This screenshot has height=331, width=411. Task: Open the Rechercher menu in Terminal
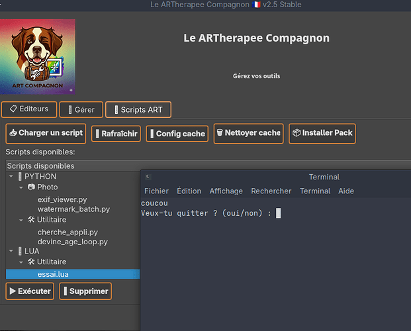point(271,191)
